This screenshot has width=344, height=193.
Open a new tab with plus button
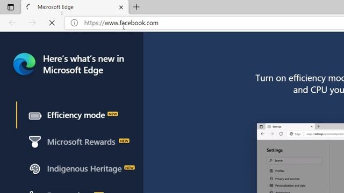click(x=136, y=7)
